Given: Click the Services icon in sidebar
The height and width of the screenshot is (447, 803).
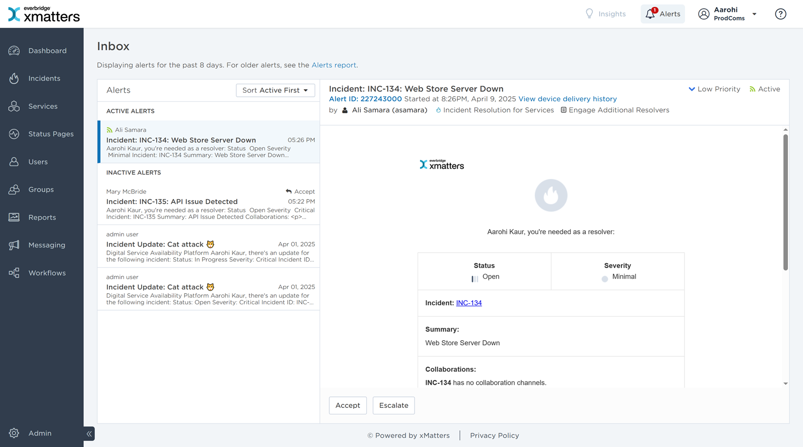Looking at the screenshot, I should (x=14, y=106).
